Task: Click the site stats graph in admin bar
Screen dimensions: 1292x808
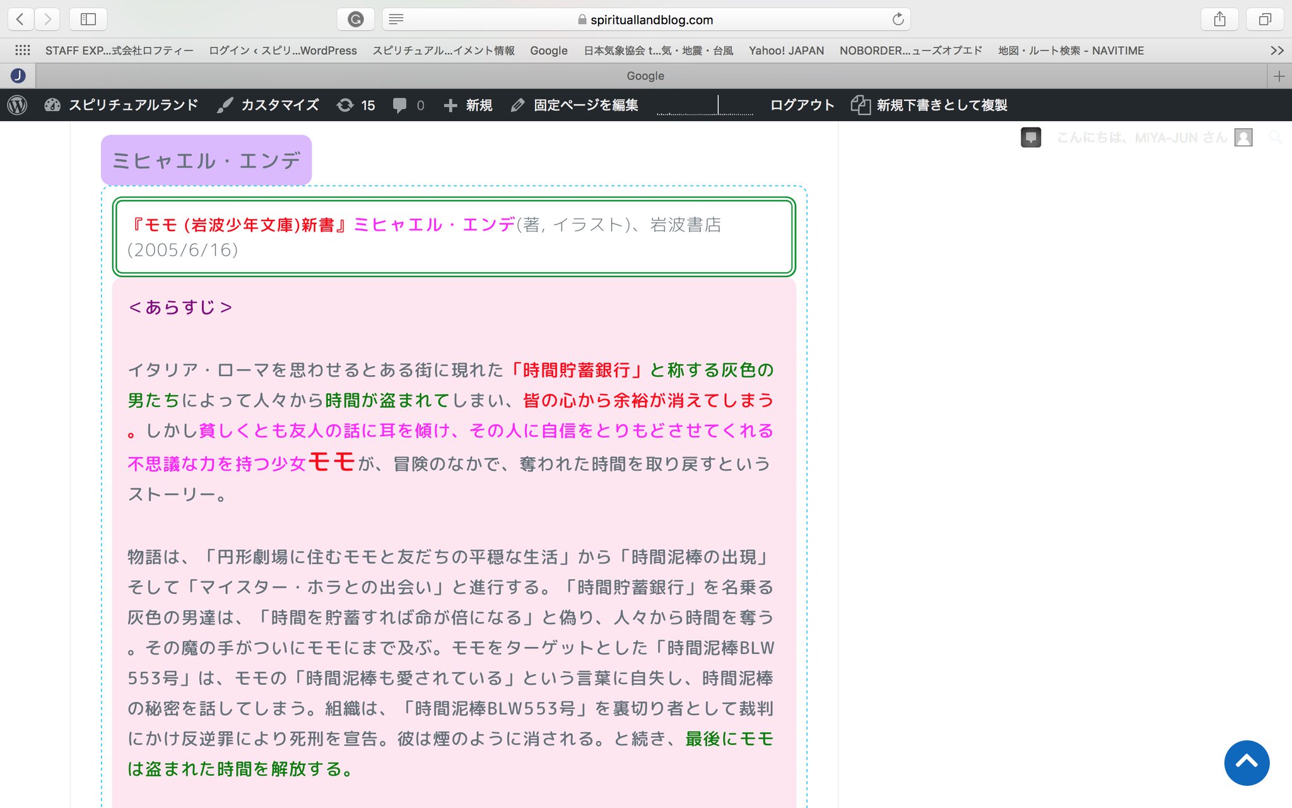Action: [x=705, y=105]
